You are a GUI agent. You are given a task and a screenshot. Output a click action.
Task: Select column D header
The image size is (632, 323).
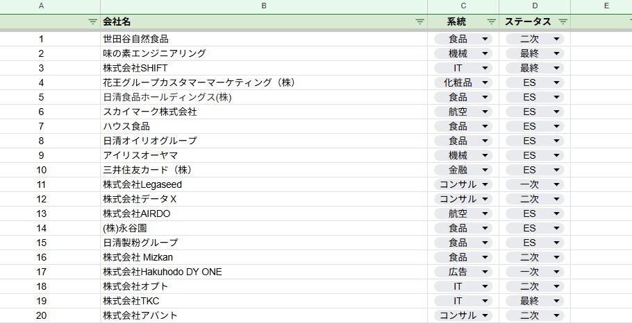click(x=535, y=6)
